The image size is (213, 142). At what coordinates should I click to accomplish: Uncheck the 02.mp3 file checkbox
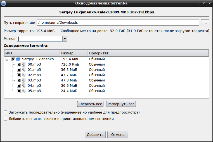[x=19, y=75]
